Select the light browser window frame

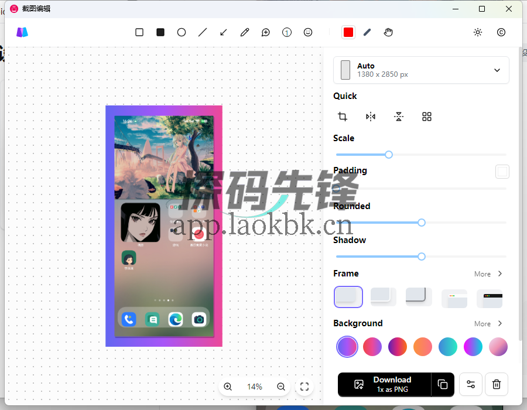point(454,298)
